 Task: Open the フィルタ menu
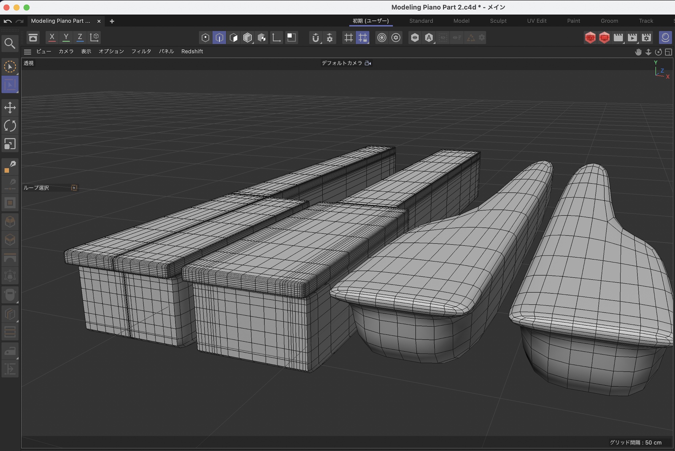pos(141,52)
